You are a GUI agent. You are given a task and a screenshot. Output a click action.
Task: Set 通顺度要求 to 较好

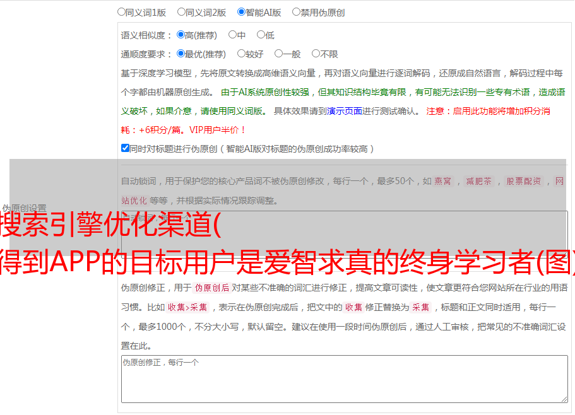point(241,54)
